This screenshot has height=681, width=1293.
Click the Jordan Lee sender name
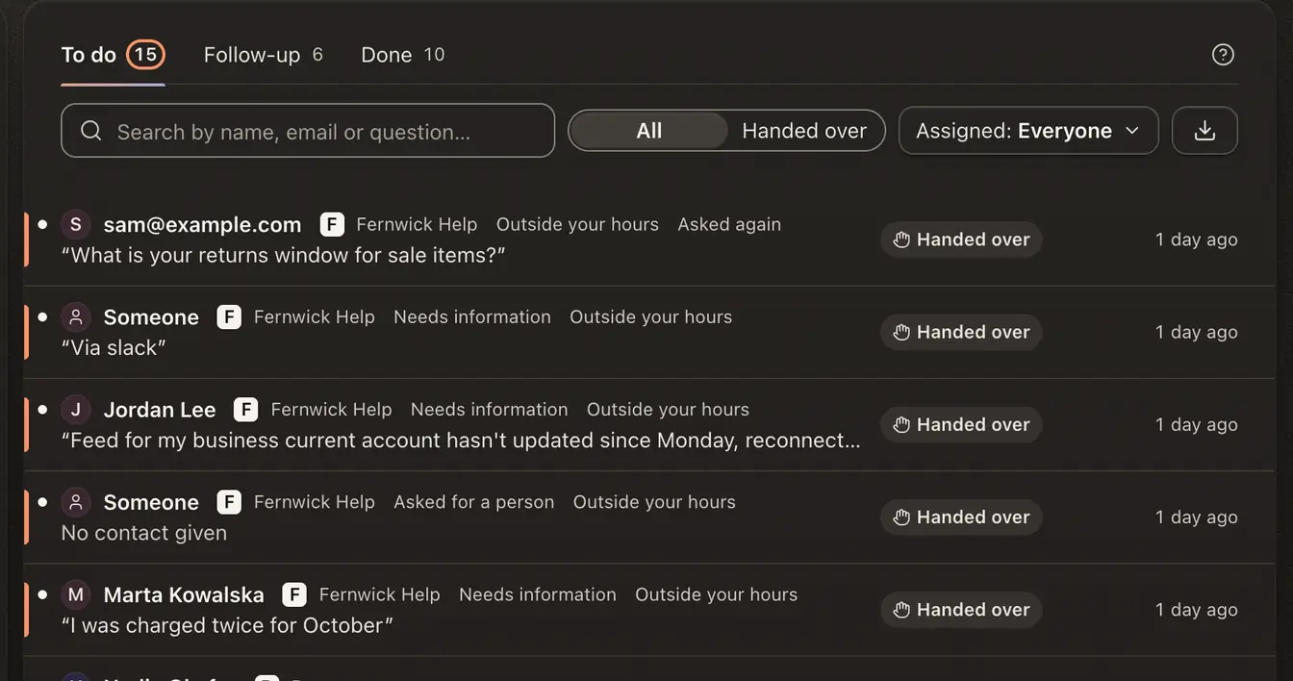160,410
